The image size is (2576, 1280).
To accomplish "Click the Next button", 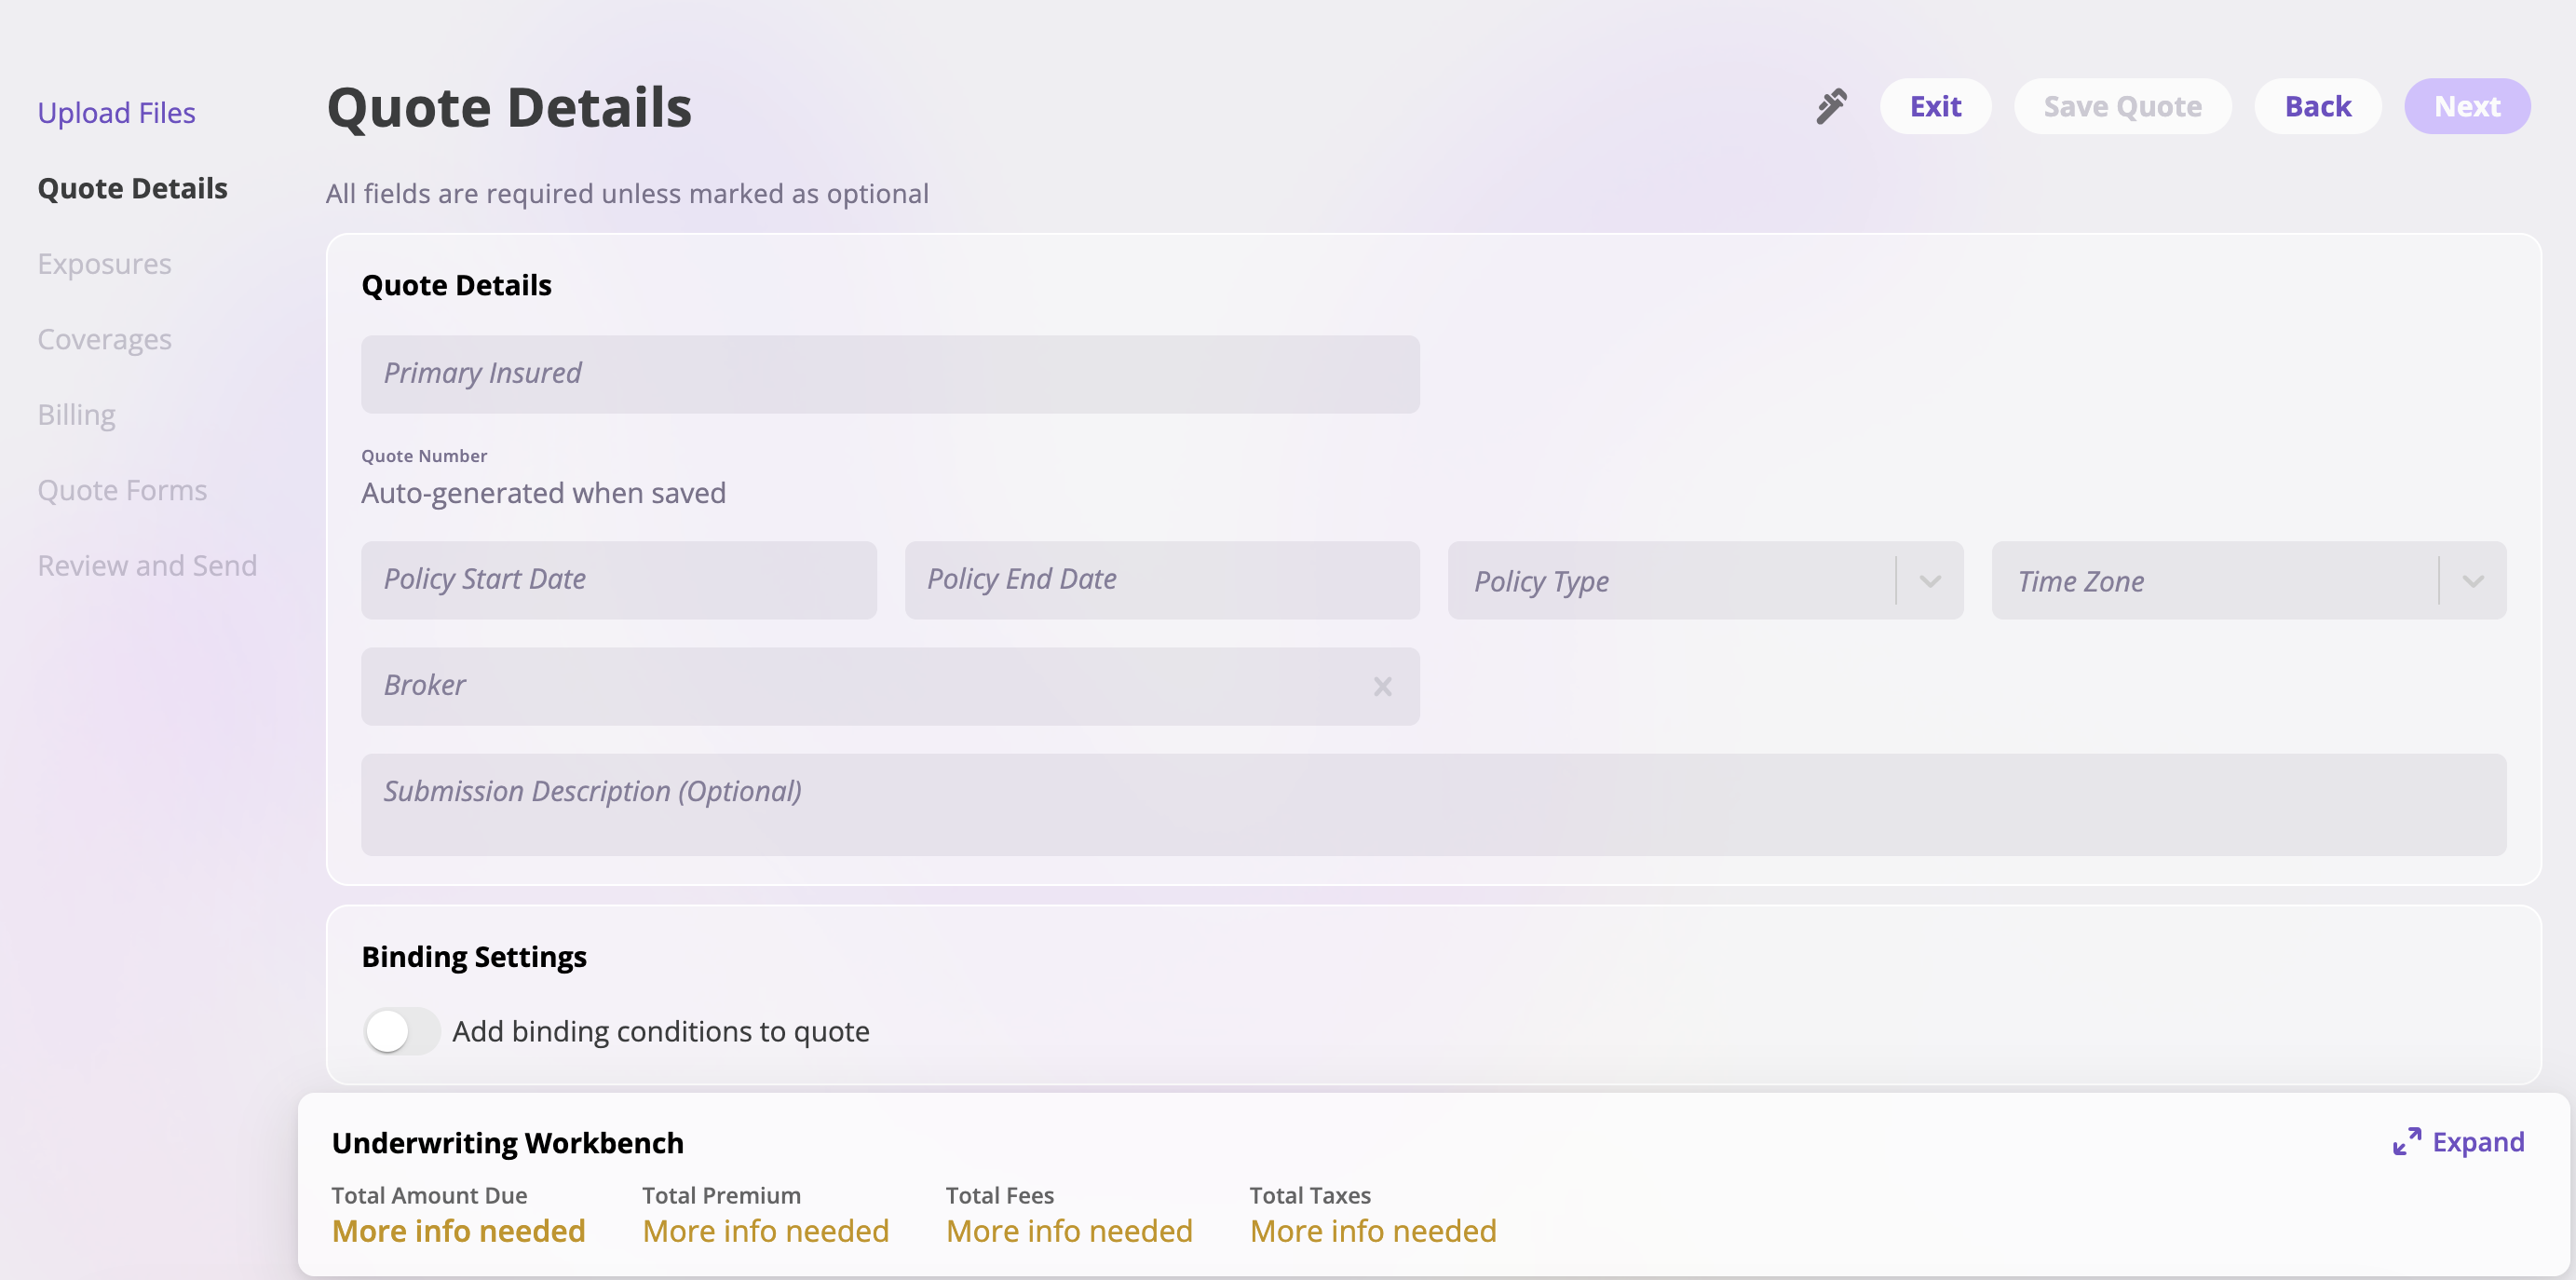I will 2466,106.
